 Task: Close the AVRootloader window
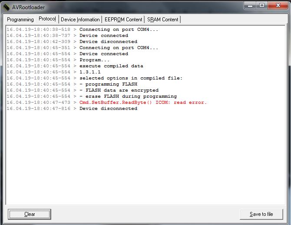click(278, 6)
